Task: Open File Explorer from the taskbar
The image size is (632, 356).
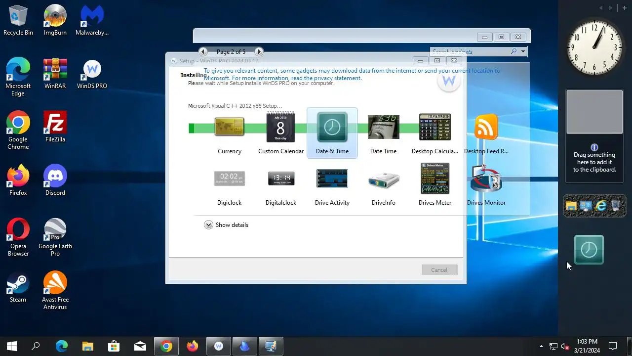Action: [x=88, y=346]
